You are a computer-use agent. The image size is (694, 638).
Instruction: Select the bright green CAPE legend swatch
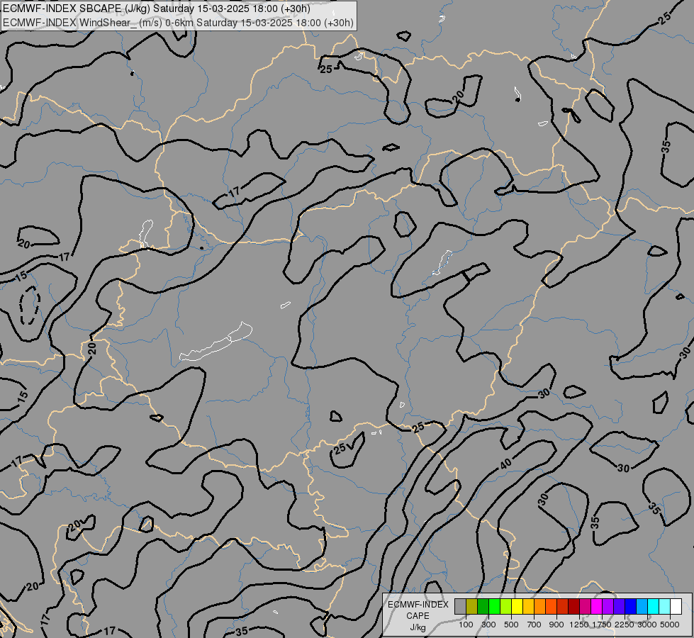click(494, 606)
